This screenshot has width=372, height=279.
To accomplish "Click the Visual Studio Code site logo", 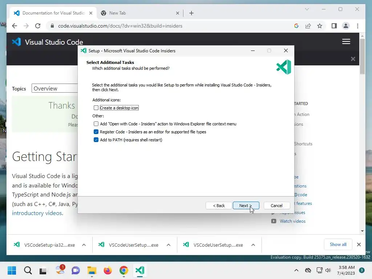I will [x=48, y=42].
